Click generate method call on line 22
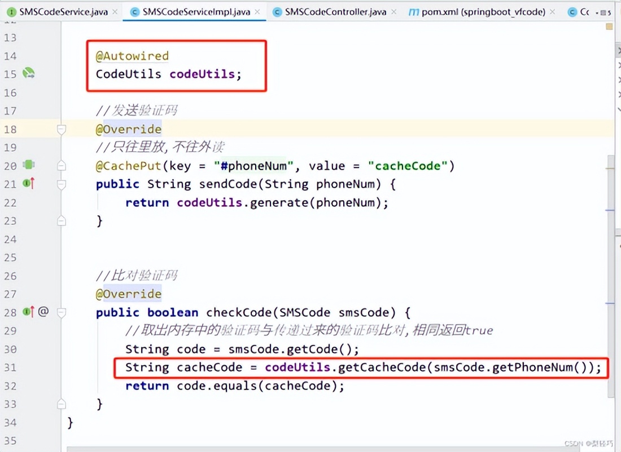Image resolution: width=621 pixels, height=452 pixels. (279, 202)
